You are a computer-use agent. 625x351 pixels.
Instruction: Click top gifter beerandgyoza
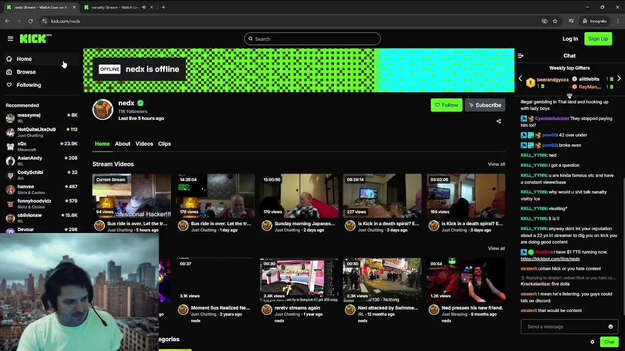552,80
